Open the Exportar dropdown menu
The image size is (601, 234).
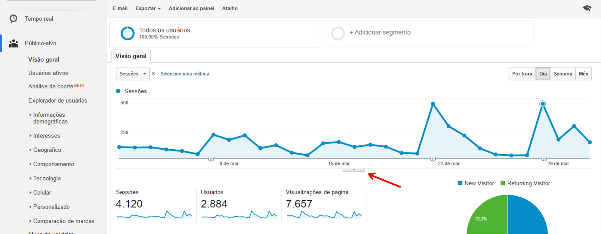[x=148, y=9]
